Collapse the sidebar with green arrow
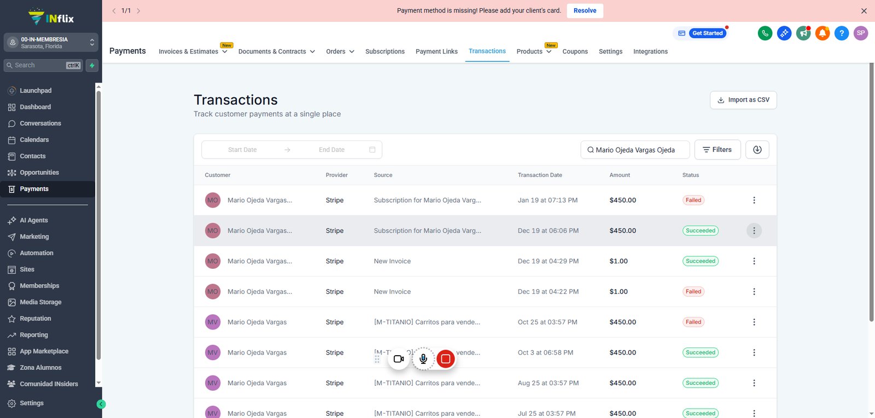 (101, 404)
